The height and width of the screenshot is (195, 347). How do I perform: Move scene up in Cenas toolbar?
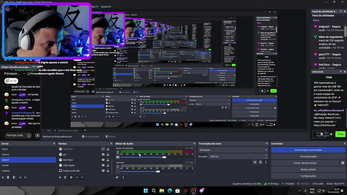coord(20,177)
